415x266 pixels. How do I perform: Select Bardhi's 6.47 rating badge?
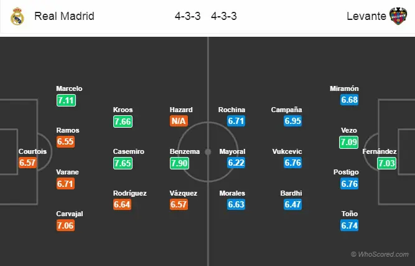292,204
